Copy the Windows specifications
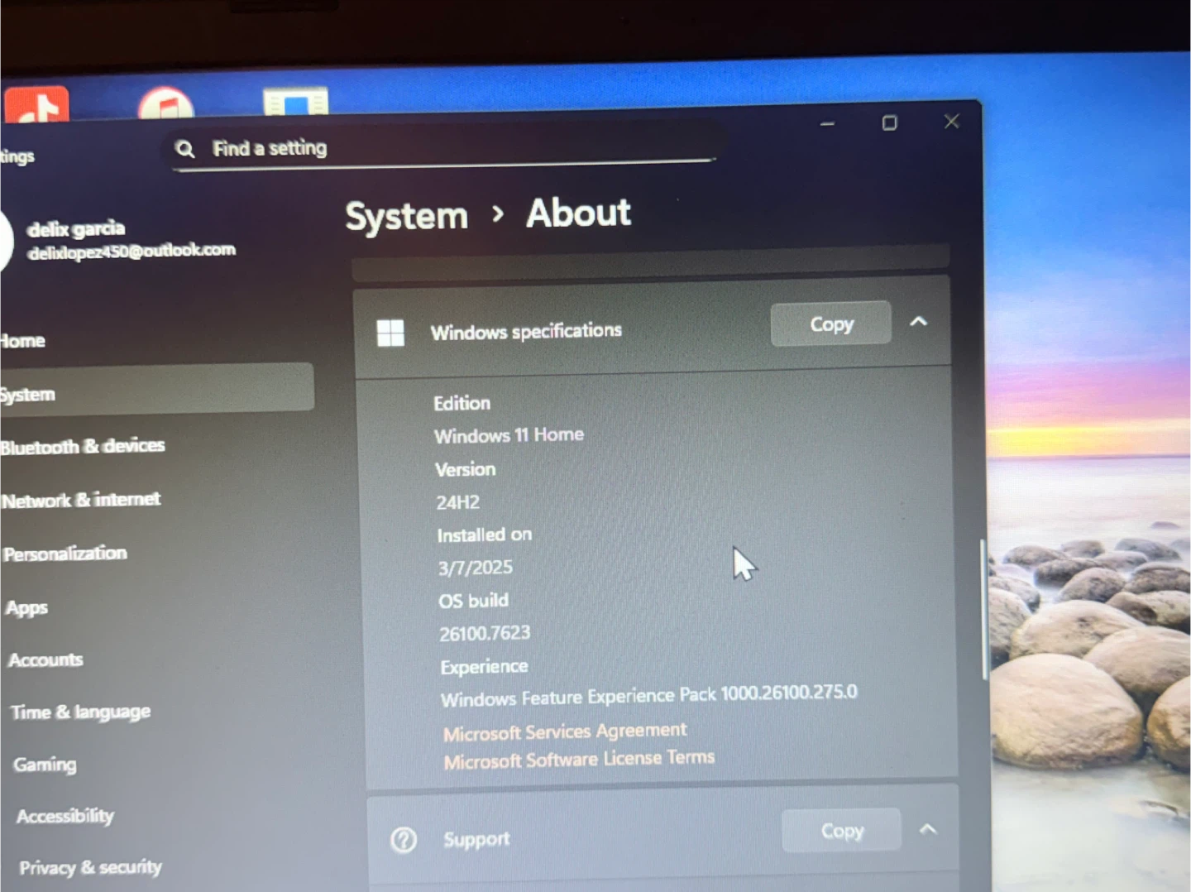Image resolution: width=1191 pixels, height=892 pixels. (831, 324)
